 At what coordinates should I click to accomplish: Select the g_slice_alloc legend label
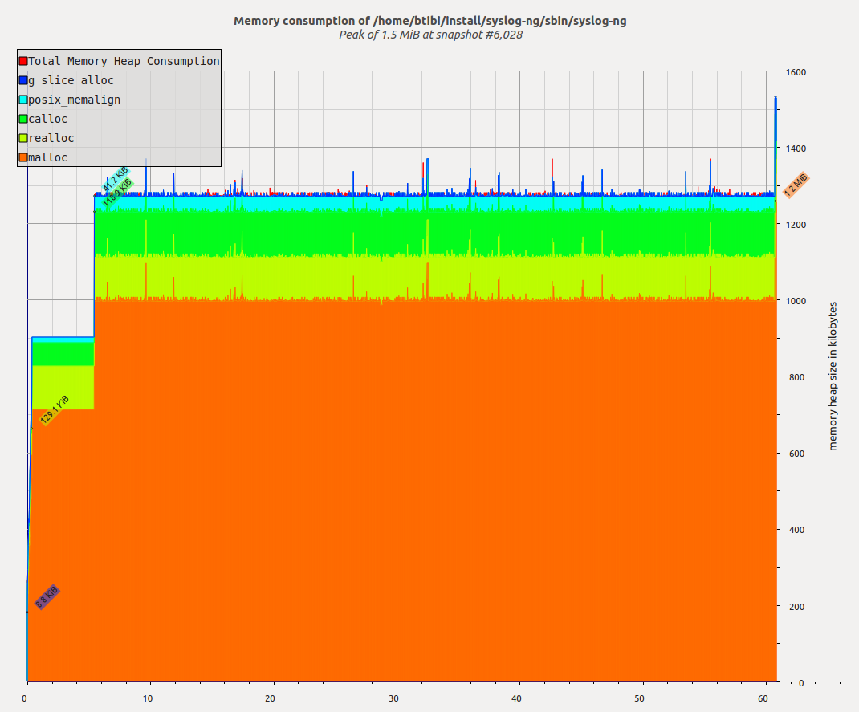[71, 80]
